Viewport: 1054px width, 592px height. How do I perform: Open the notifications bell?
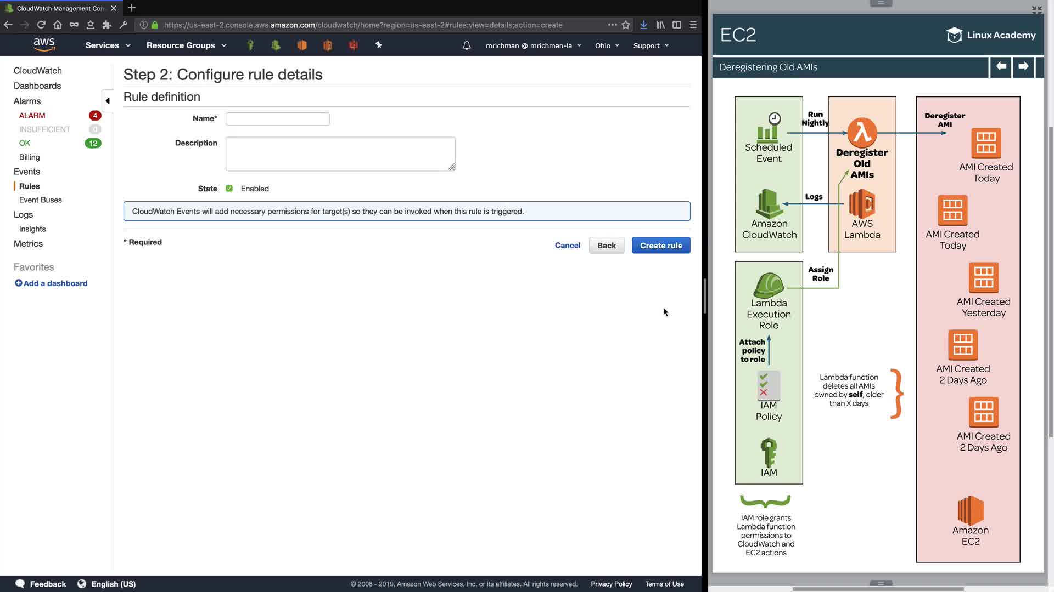(x=467, y=45)
